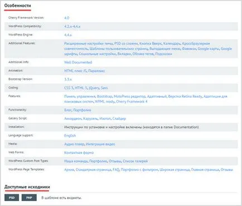Click the "WPML ready" link
The width and height of the screenshot is (242, 206).
(105, 102)
